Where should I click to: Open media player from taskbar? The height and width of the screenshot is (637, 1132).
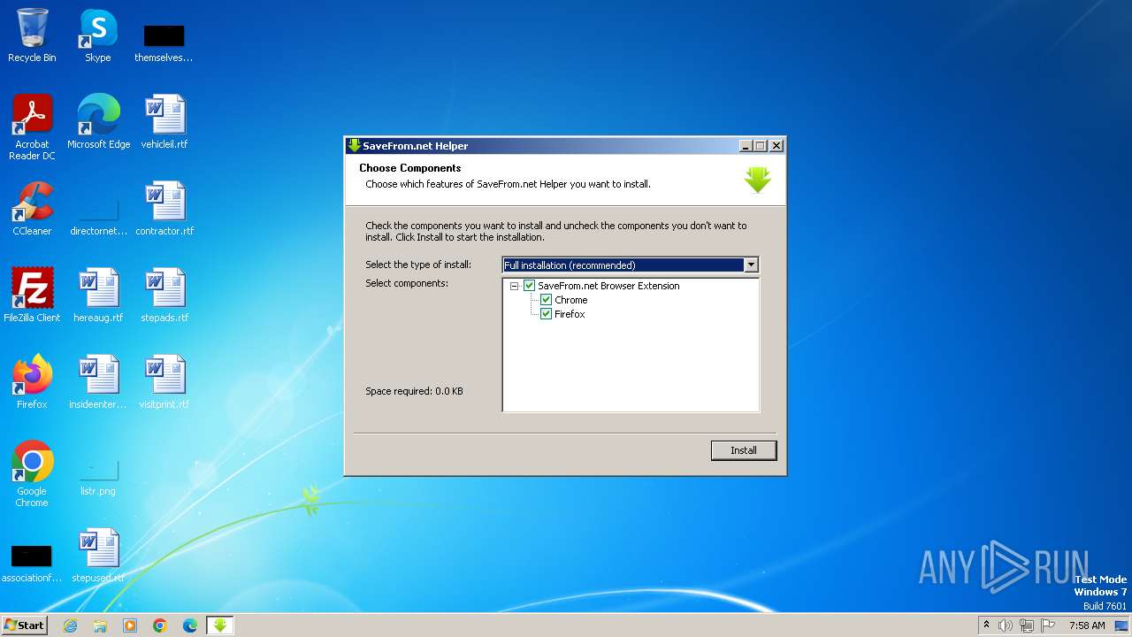point(130,625)
